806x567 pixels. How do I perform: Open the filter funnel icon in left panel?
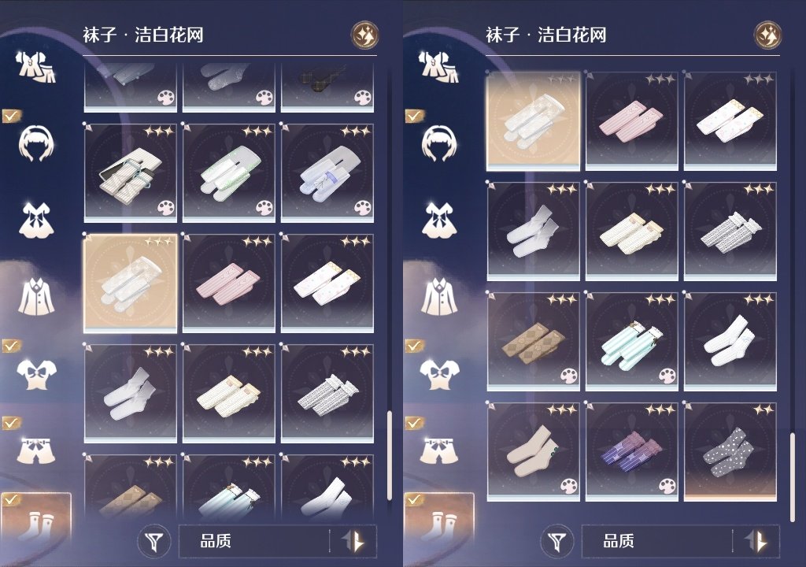(153, 541)
